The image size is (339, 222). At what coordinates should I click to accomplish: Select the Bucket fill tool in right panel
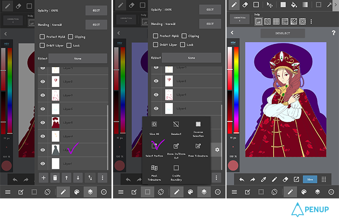pos(294,5)
